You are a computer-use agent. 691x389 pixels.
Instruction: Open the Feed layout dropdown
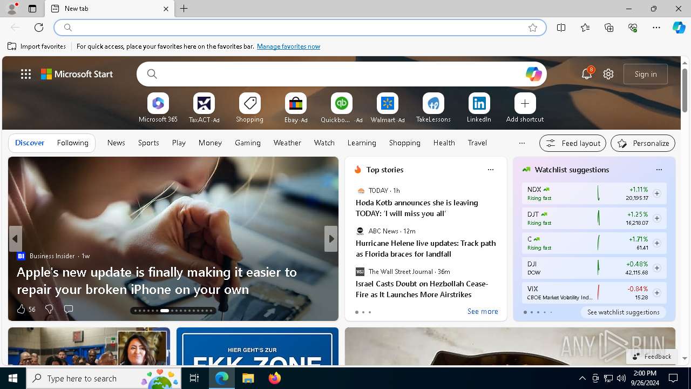(573, 143)
